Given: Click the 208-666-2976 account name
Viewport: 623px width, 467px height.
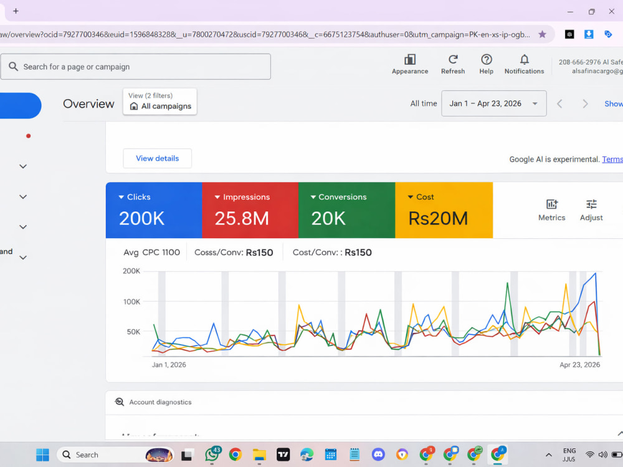Looking at the screenshot, I should tap(591, 62).
